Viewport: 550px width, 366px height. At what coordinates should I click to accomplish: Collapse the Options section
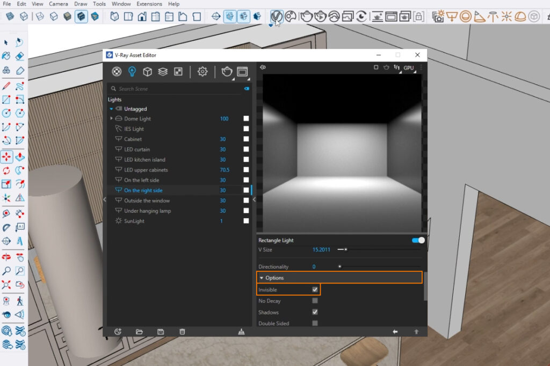[x=262, y=278]
